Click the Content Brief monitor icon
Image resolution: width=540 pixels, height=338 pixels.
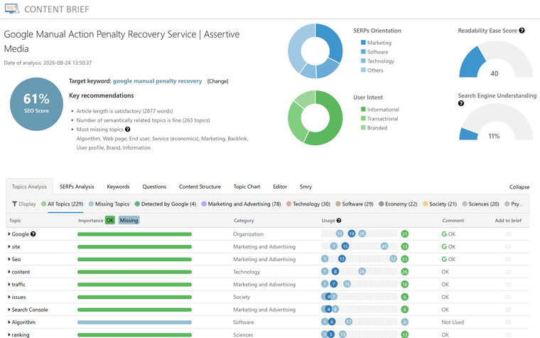[11, 9]
